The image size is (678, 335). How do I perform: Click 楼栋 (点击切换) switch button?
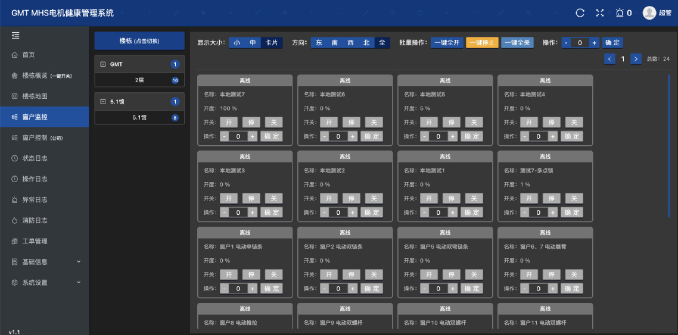click(139, 41)
